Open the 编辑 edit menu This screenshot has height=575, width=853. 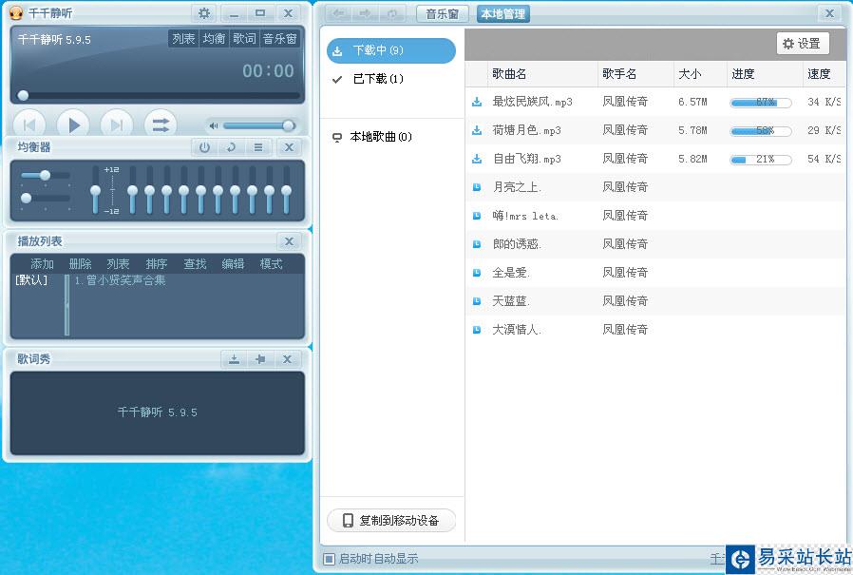[233, 264]
